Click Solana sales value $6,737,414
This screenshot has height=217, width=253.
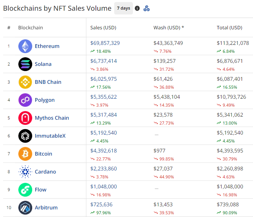(x=103, y=61)
